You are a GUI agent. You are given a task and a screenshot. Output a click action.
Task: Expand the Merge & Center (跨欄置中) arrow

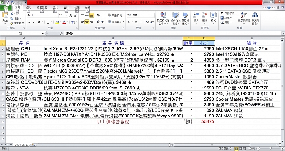[x=123, y=22]
